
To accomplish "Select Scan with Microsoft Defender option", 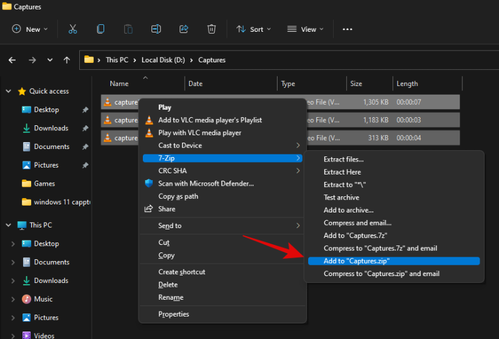I will click(x=206, y=183).
